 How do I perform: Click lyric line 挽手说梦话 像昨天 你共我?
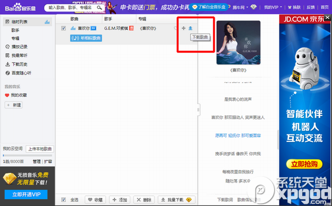click(238, 154)
